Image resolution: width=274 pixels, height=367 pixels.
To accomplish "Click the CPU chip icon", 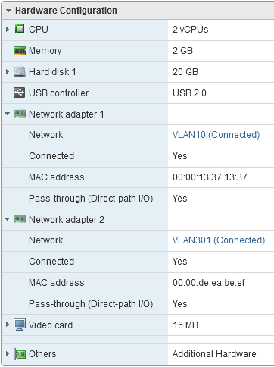I will pos(20,30).
